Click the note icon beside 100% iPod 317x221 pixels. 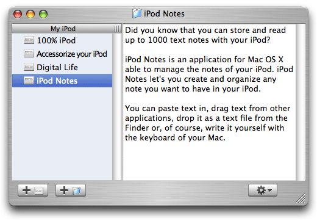(x=29, y=40)
